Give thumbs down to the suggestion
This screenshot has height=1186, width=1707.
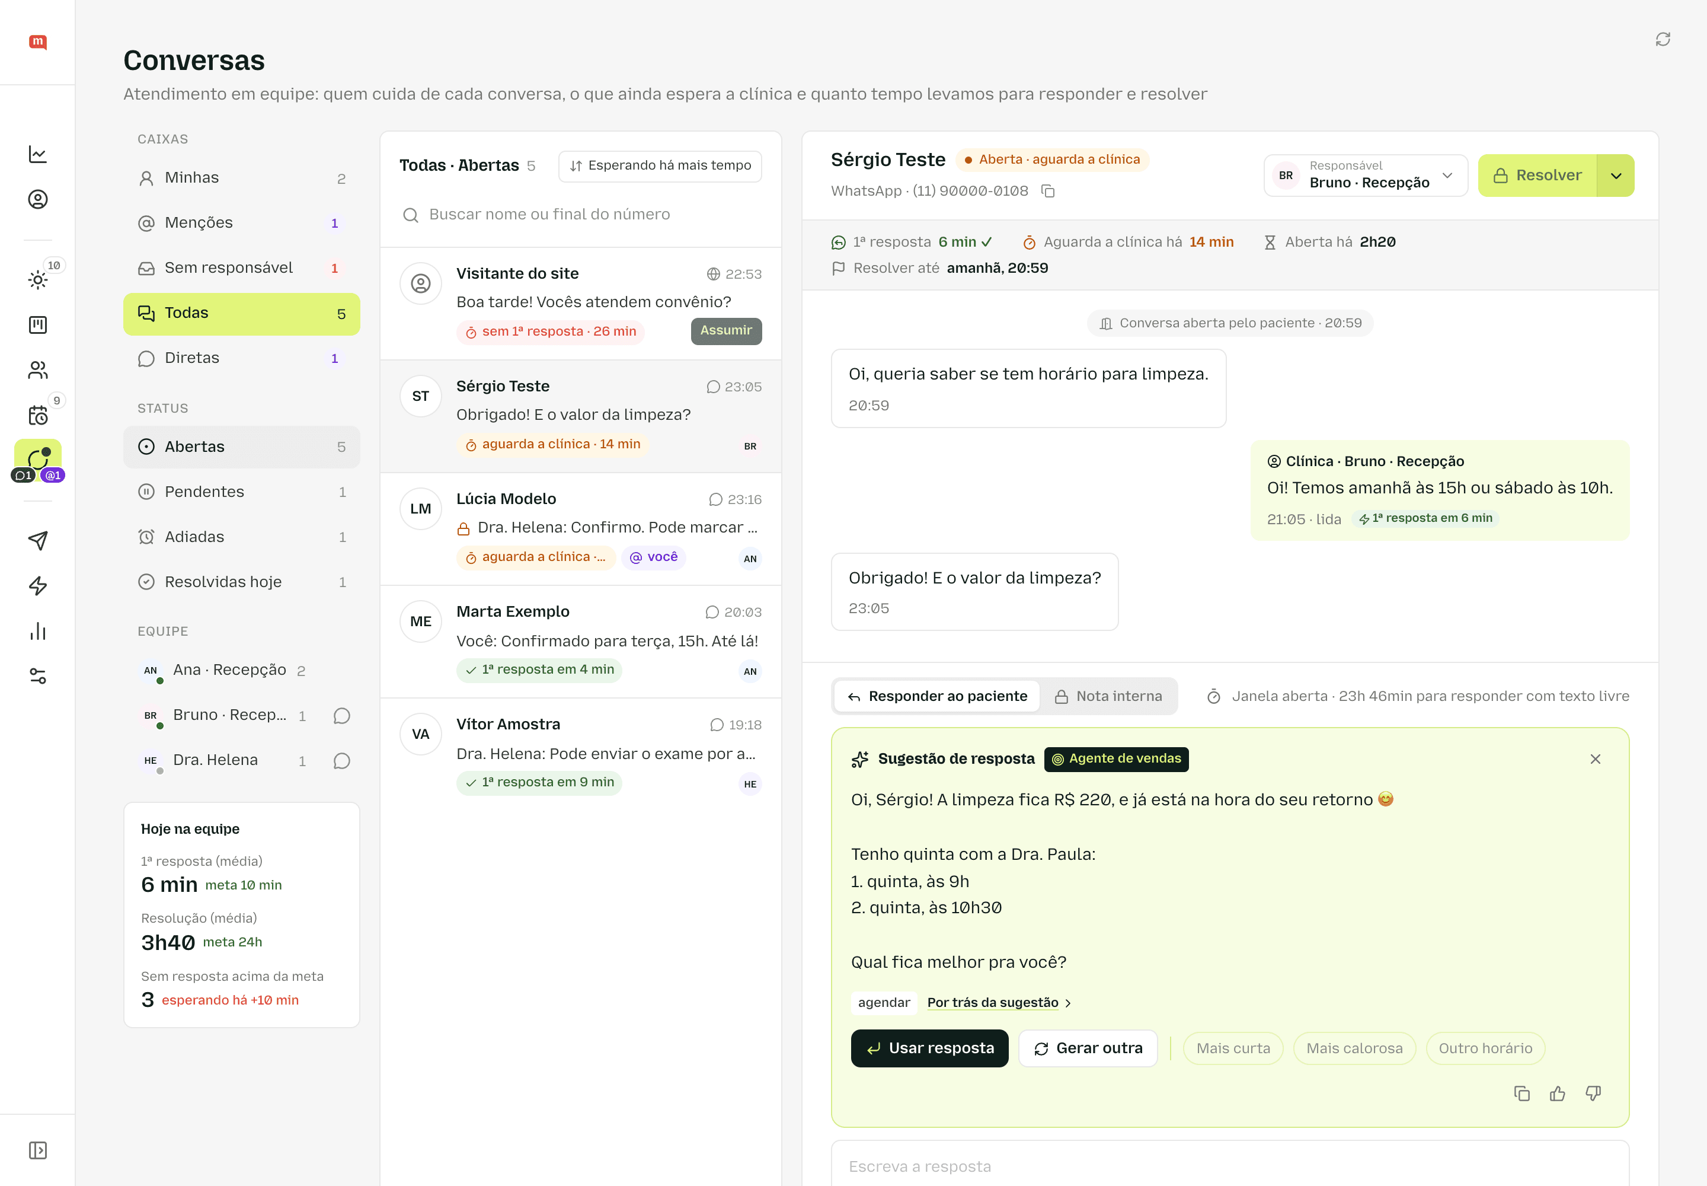click(1593, 1093)
